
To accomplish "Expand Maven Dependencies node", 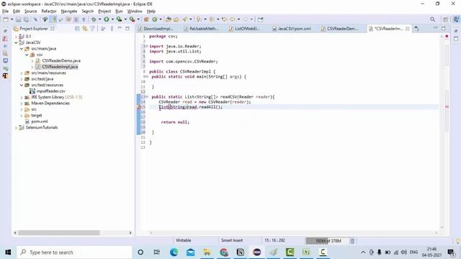I will click(22, 104).
